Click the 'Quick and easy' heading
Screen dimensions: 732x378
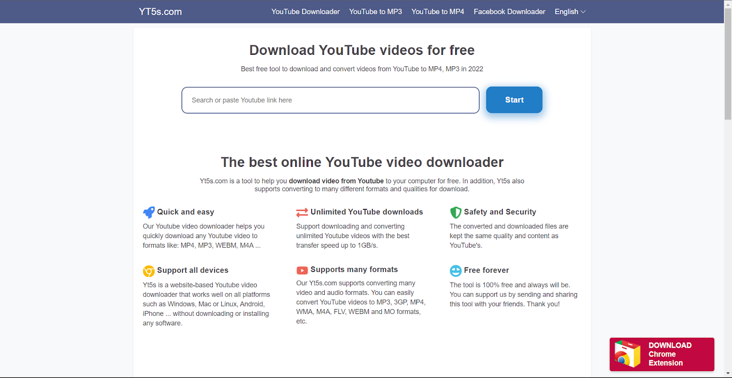point(186,212)
